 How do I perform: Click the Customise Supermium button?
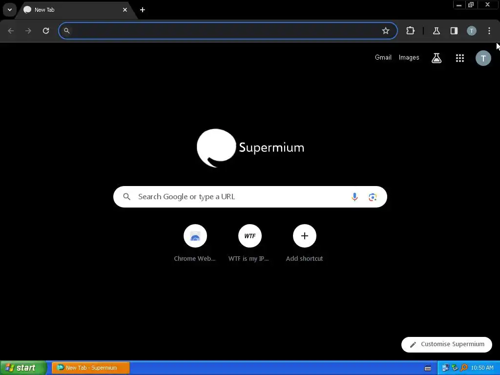(446, 344)
